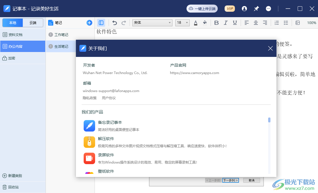Open the user account profile icon

[x=244, y=9]
